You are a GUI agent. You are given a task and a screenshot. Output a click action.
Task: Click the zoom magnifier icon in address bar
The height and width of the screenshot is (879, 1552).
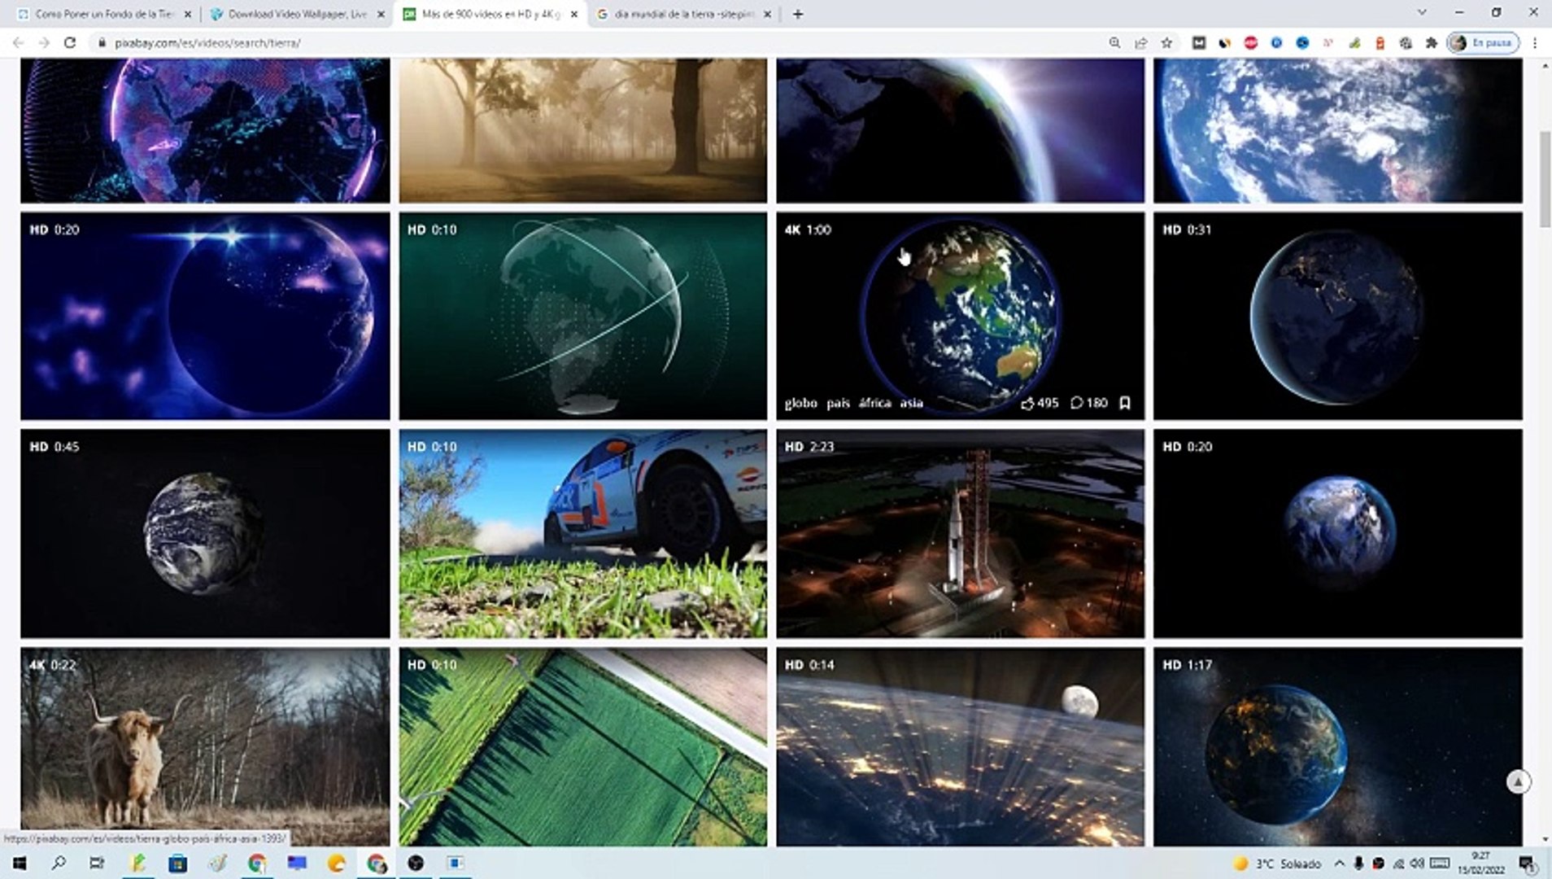(x=1114, y=42)
